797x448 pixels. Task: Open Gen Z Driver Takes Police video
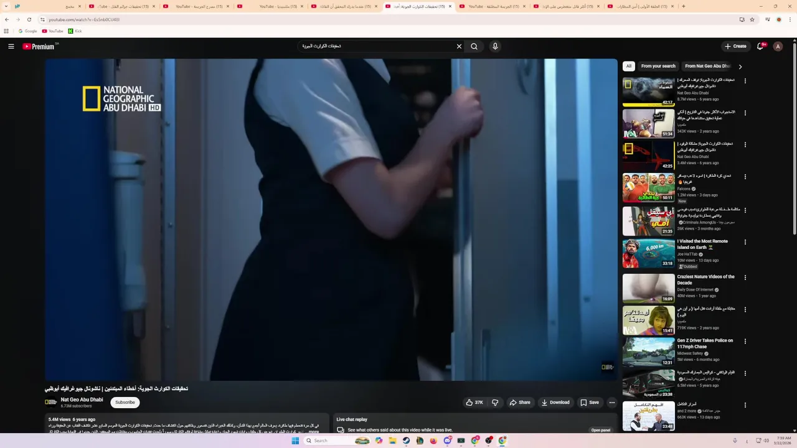click(x=705, y=343)
